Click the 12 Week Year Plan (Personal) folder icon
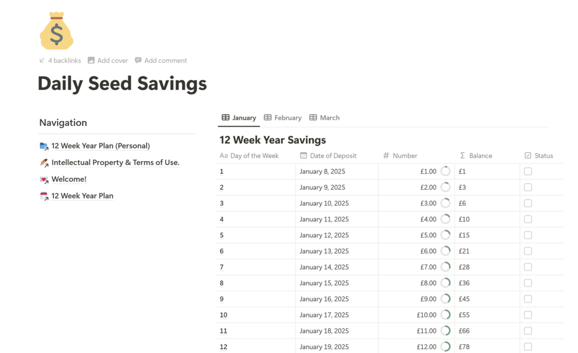578x353 pixels. (44, 146)
